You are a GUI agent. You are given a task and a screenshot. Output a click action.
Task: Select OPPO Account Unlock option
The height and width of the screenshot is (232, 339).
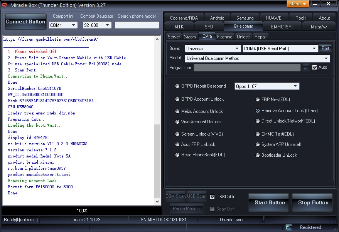pyautogui.click(x=199, y=99)
